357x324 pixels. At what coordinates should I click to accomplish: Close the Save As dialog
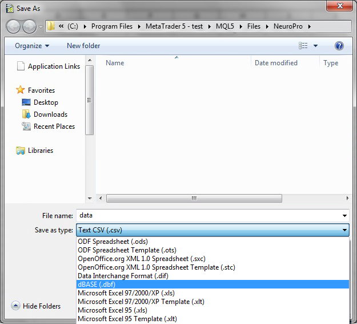339,6
